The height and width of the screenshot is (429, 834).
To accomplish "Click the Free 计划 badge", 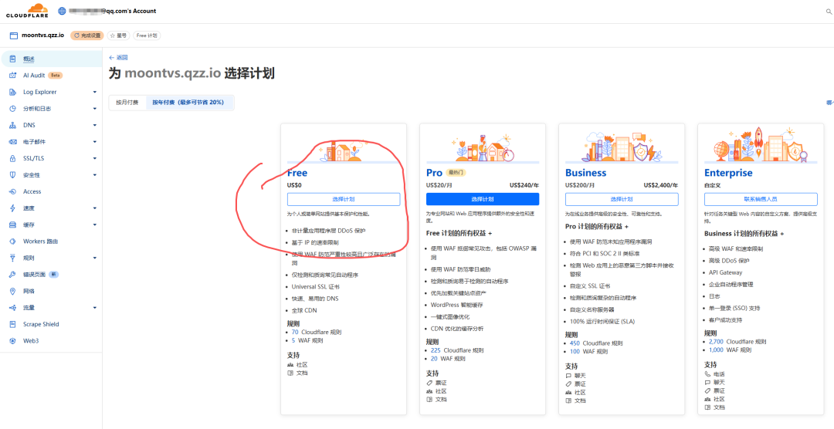I will tap(147, 35).
